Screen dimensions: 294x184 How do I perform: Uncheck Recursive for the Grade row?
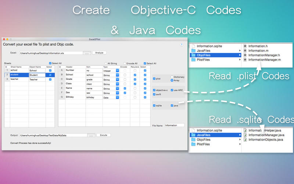pyautogui.click(x=135, y=79)
